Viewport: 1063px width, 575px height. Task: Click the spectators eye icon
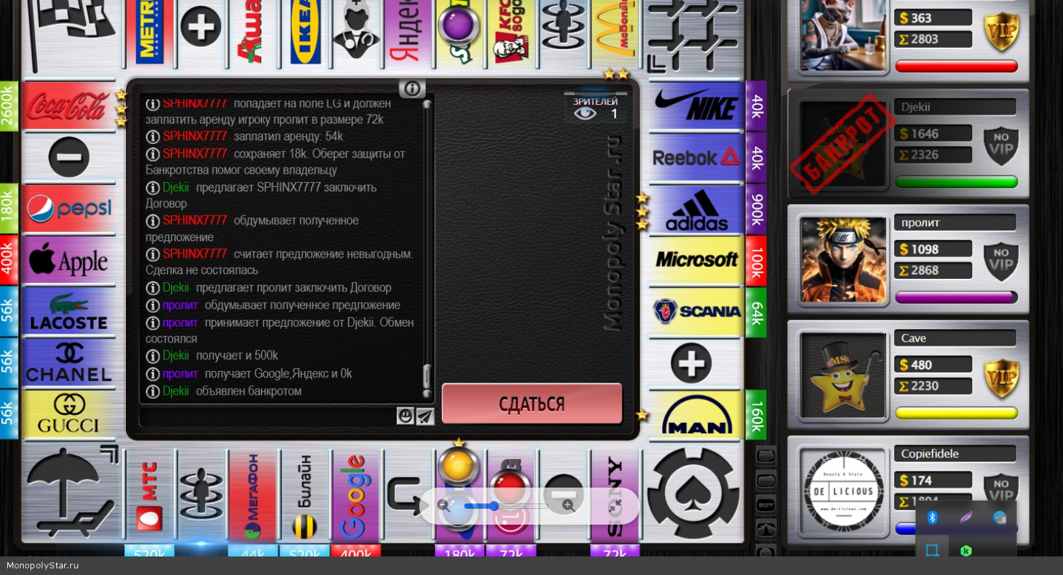coord(585,113)
